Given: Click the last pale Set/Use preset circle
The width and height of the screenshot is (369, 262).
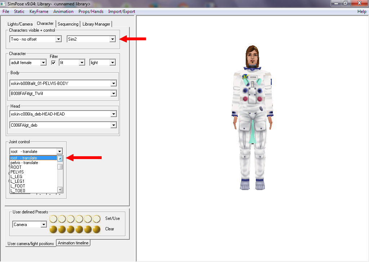Looking at the screenshot, I should 96,219.
